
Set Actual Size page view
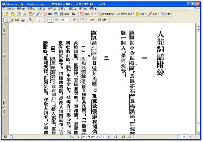[x=39, y=20]
